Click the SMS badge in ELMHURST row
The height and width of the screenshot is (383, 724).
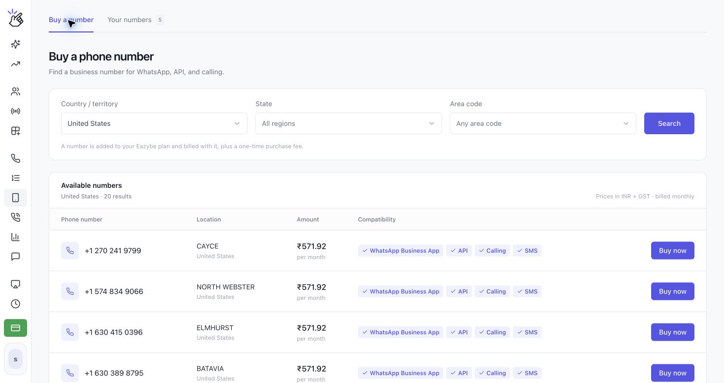(x=527, y=332)
